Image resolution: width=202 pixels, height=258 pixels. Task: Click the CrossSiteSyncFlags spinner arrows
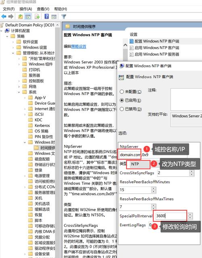191,173
